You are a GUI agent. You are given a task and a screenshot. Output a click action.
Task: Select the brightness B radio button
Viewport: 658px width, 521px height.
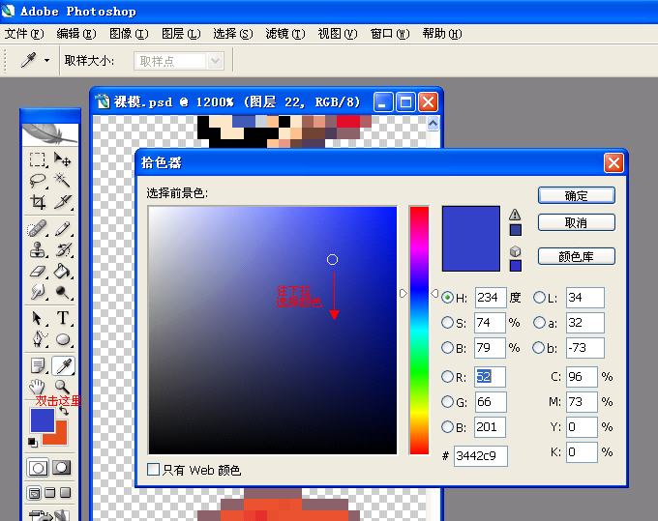coord(447,347)
